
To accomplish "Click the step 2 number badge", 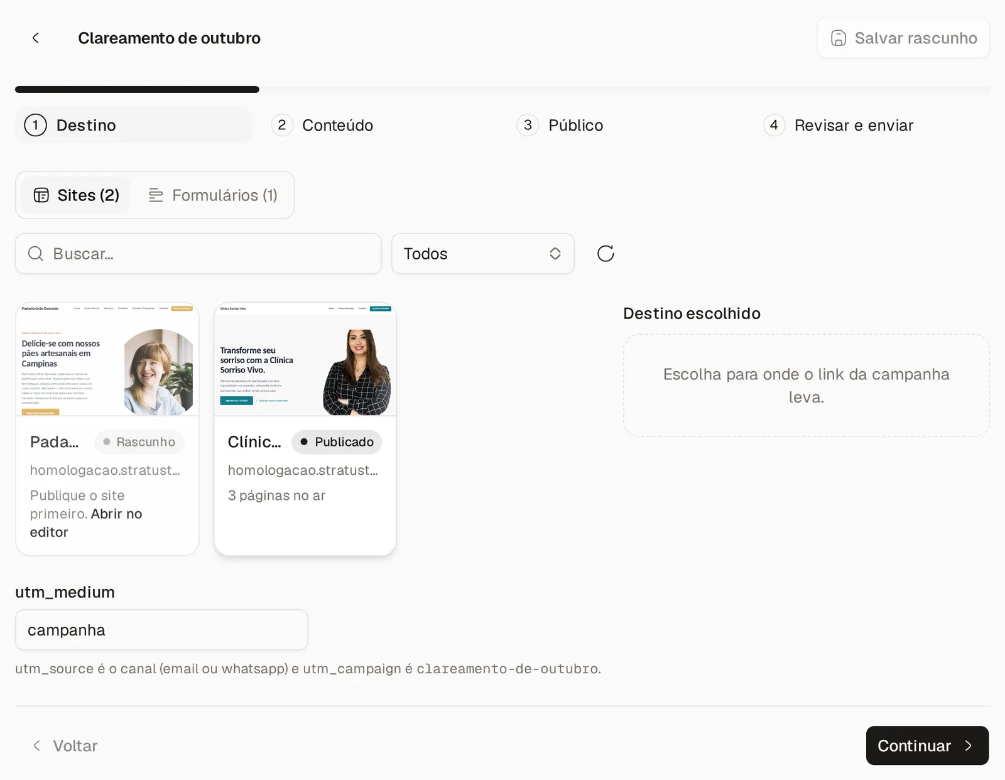I will click(282, 126).
